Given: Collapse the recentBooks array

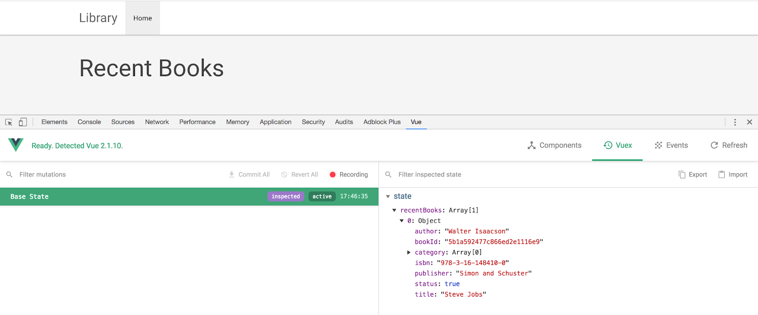Looking at the screenshot, I should point(394,210).
